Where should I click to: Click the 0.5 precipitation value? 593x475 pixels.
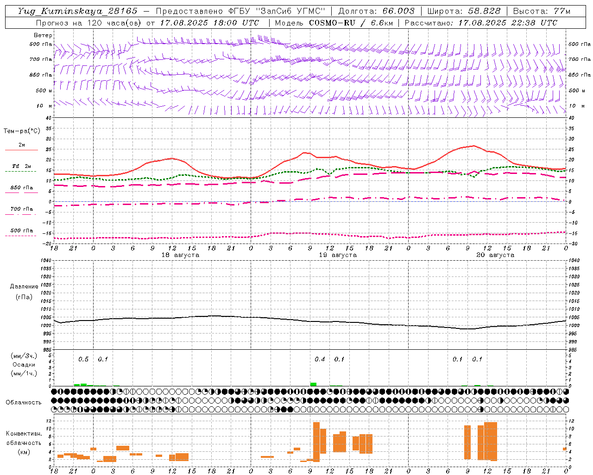tap(83, 359)
